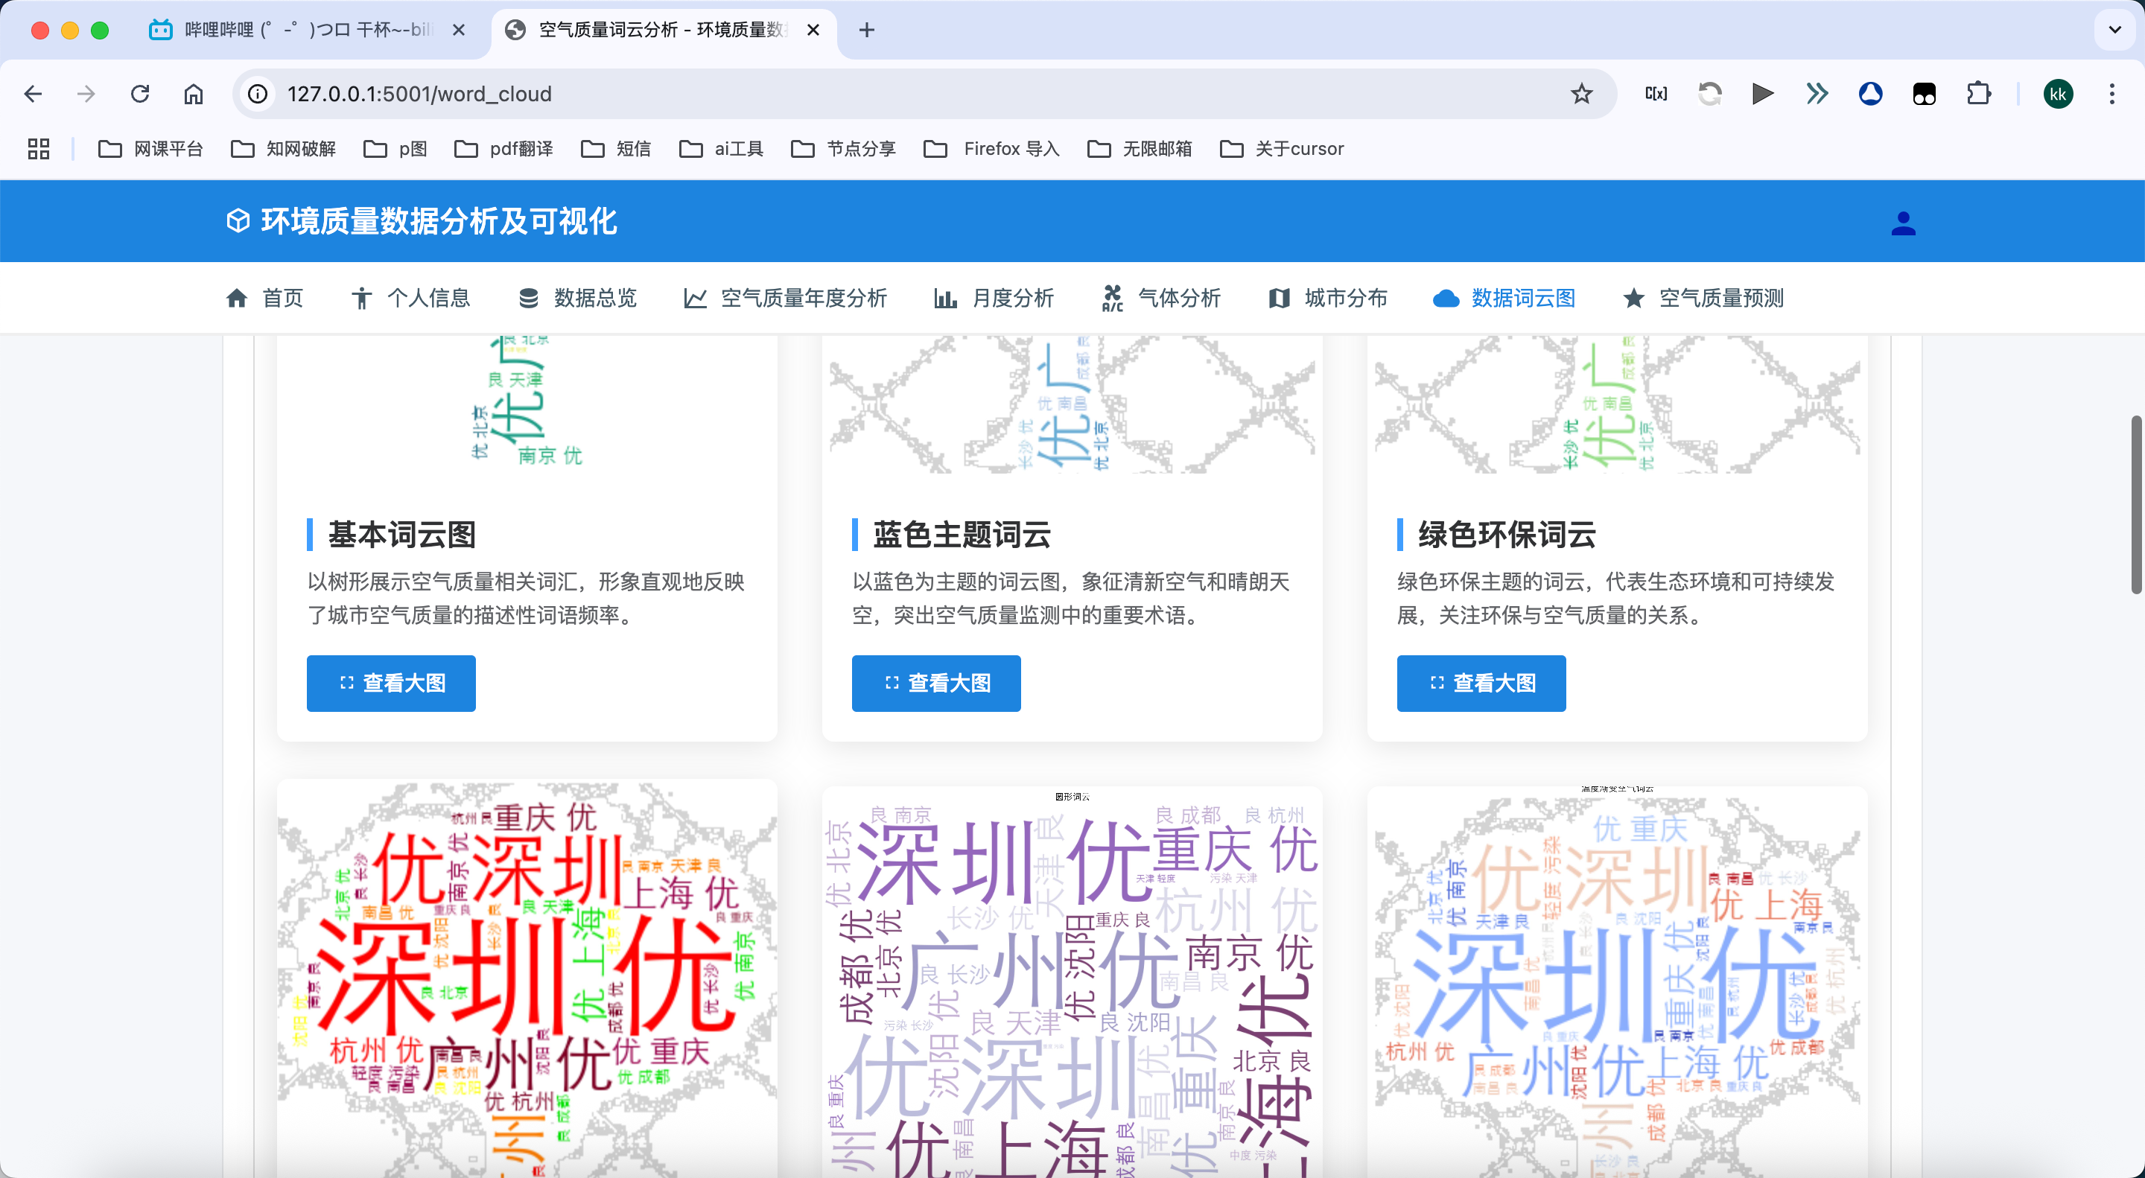Click 查看大图 under 基本词云图
Screen dimensions: 2145x1178
click(x=391, y=683)
